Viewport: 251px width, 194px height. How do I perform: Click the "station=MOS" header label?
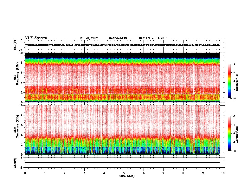[x=118, y=38]
